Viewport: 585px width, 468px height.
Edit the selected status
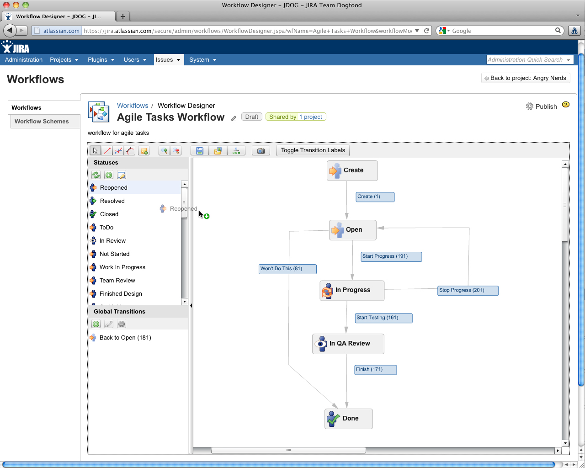click(x=122, y=175)
